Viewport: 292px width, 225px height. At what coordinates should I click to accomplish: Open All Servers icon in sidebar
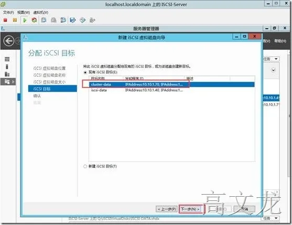point(7,74)
